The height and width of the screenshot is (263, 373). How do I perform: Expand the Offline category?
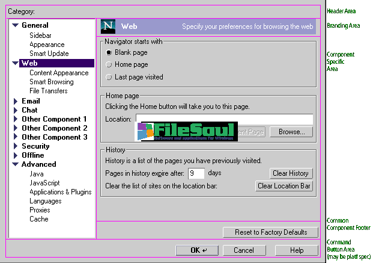(16, 155)
